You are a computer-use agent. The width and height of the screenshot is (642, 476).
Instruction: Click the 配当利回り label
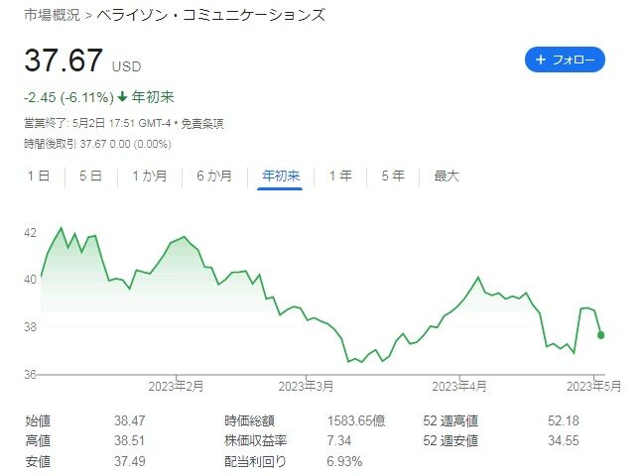point(255,461)
